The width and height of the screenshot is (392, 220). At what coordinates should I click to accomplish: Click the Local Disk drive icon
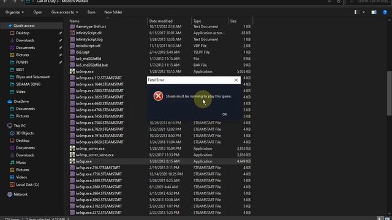point(12,185)
